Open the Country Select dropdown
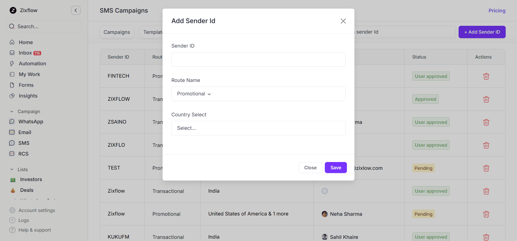The height and width of the screenshot is (241, 517). tap(258, 128)
